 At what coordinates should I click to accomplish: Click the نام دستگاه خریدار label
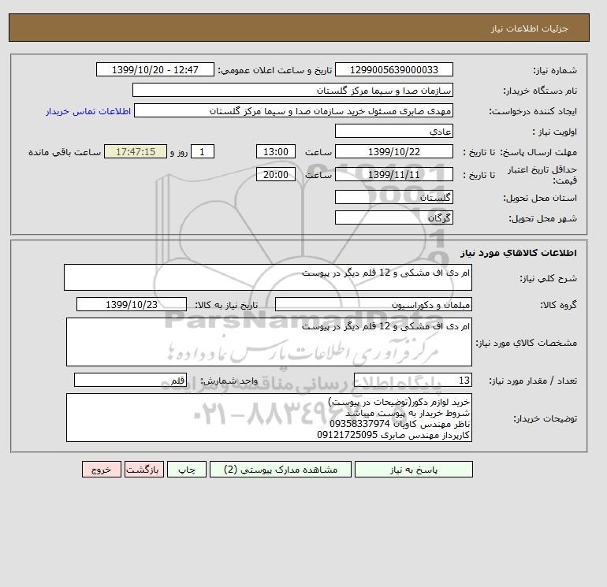[540, 91]
